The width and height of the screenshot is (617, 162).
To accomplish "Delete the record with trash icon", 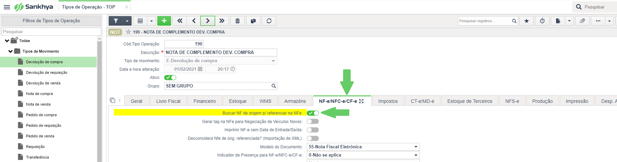I will pyautogui.click(x=238, y=21).
